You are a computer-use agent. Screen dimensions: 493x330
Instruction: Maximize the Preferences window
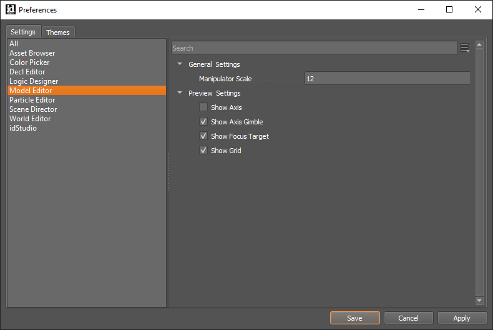pyautogui.click(x=449, y=9)
